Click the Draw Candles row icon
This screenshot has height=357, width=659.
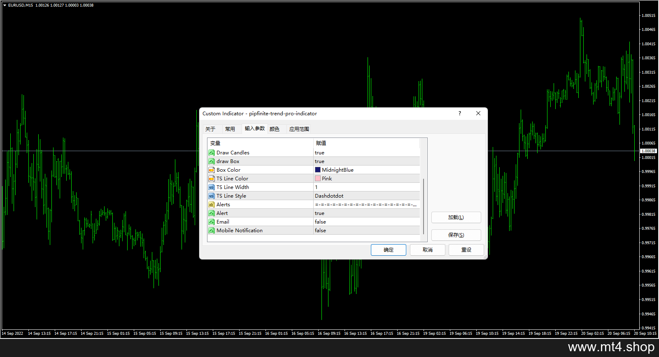(x=211, y=153)
